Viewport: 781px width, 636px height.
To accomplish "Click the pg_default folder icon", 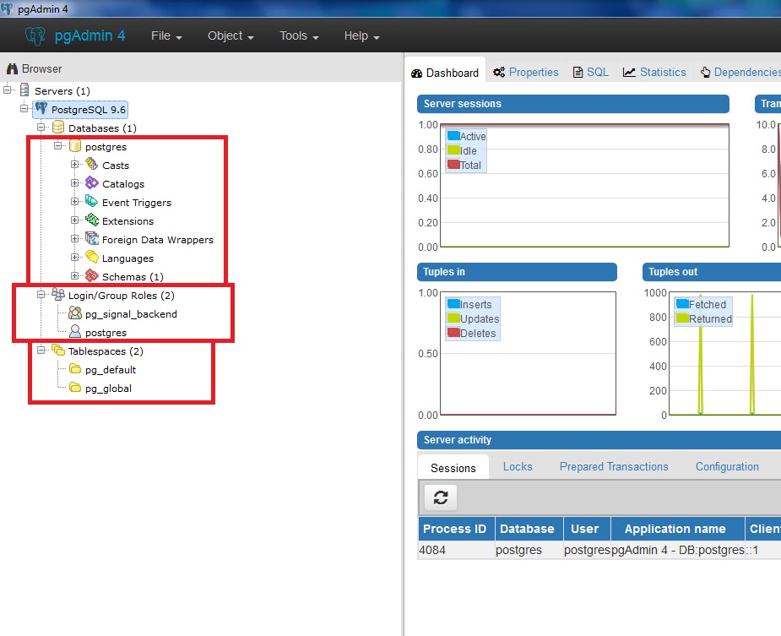I will 75,369.
